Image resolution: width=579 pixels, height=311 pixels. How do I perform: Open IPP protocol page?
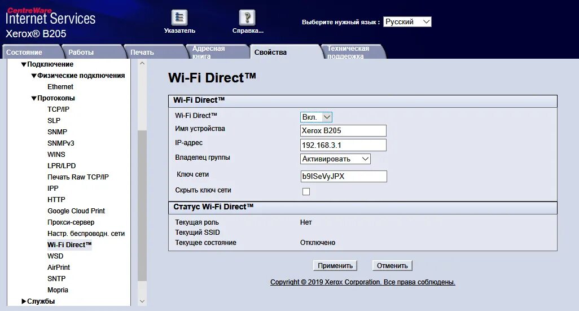[x=53, y=189]
